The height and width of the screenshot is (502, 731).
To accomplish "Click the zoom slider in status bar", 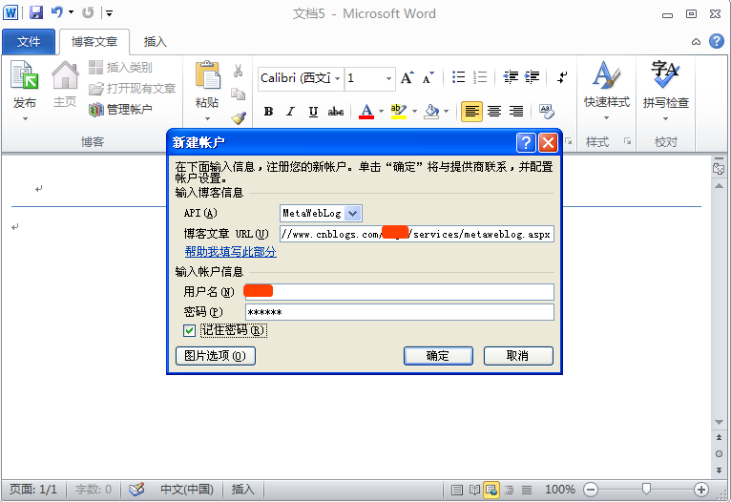I will point(646,490).
